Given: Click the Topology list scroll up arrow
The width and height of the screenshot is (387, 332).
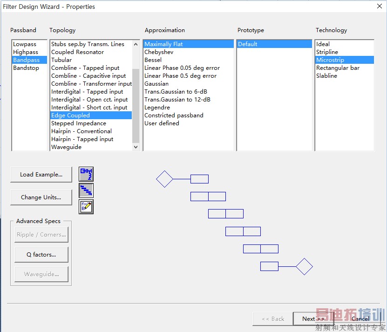Looking at the screenshot, I should (136, 44).
